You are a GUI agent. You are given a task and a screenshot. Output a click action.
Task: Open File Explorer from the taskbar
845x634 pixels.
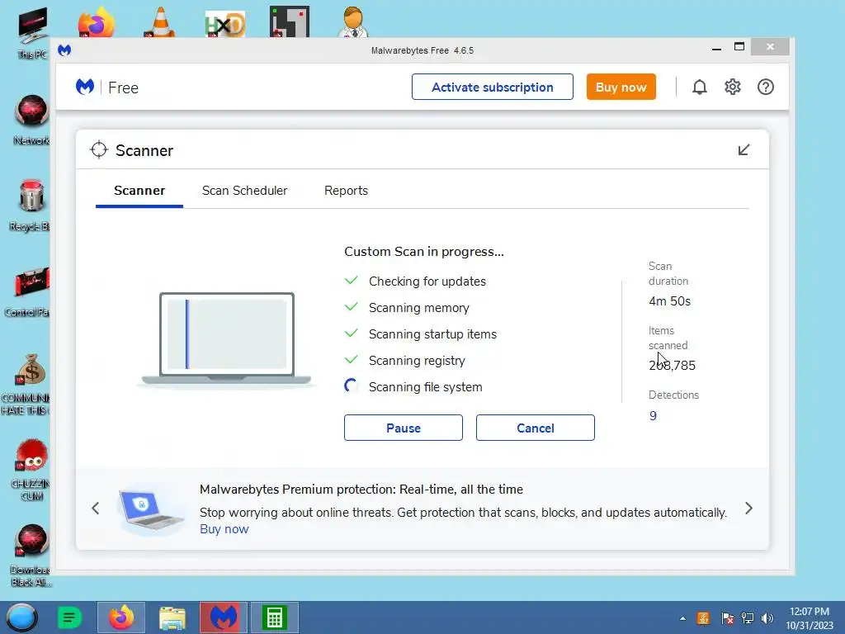(172, 617)
